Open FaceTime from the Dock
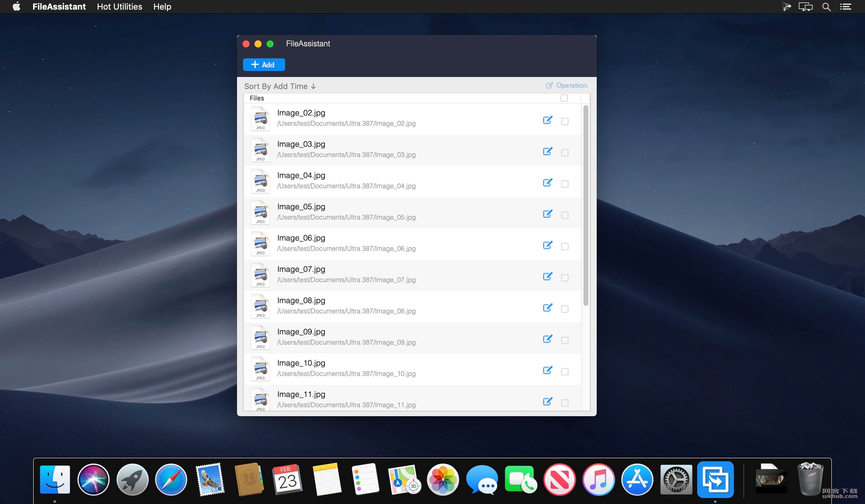The width and height of the screenshot is (865, 504). [520, 479]
